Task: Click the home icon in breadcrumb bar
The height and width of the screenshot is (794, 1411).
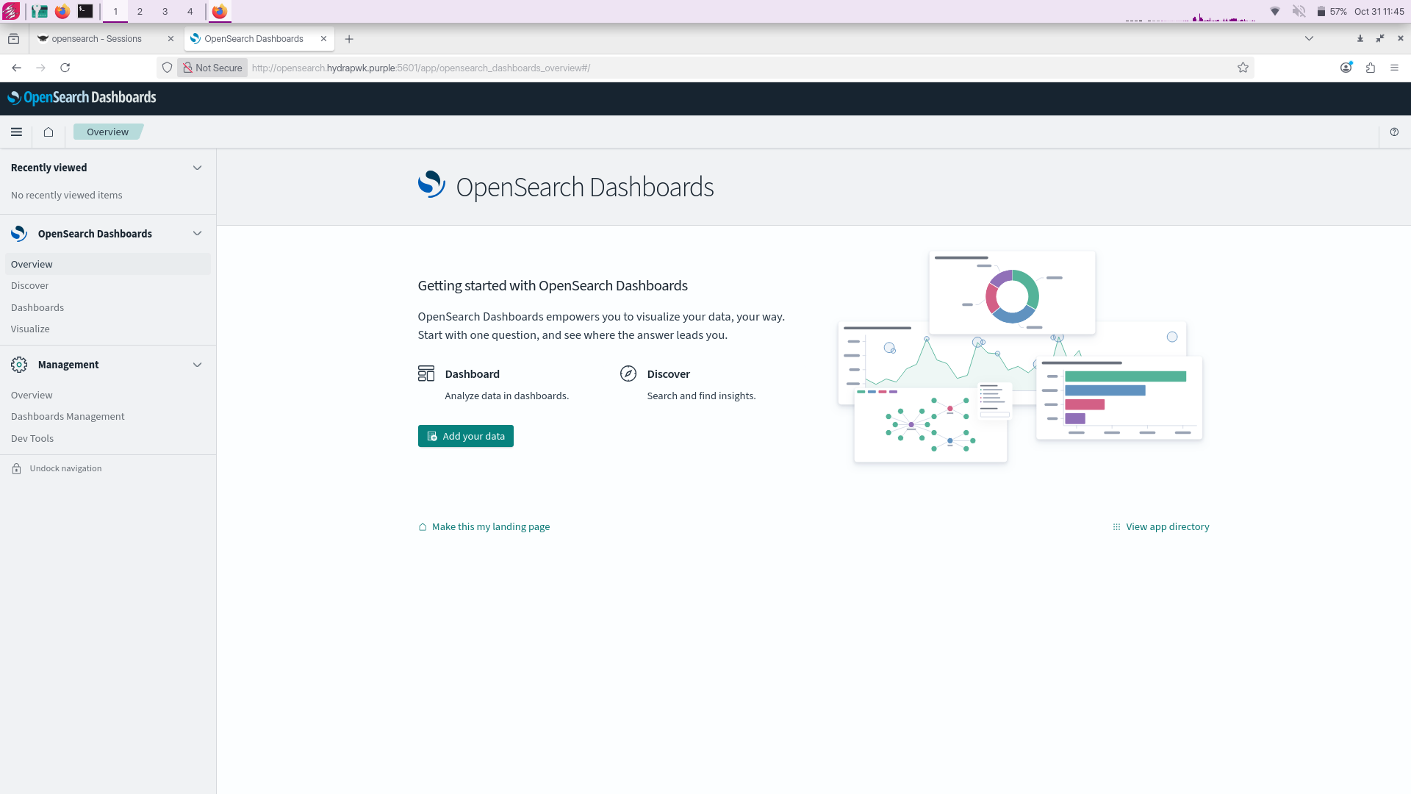Action: (x=49, y=132)
